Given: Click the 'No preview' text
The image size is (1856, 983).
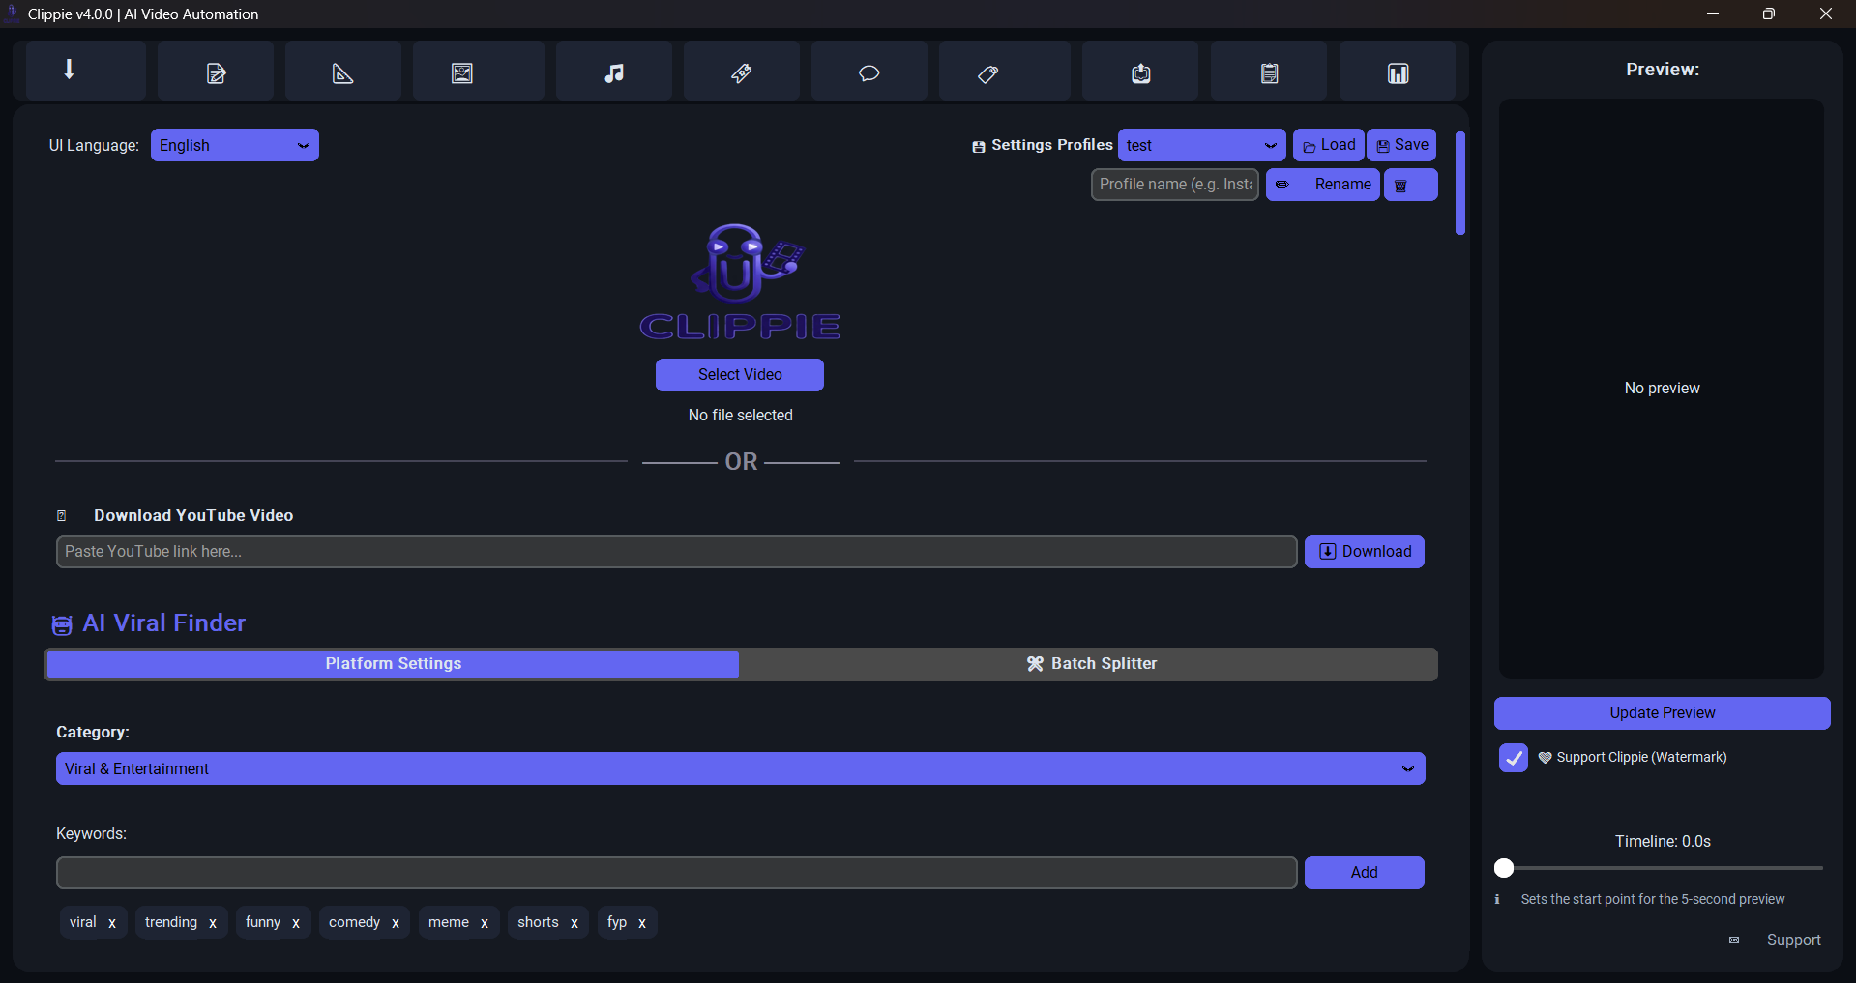Looking at the screenshot, I should 1662,389.
